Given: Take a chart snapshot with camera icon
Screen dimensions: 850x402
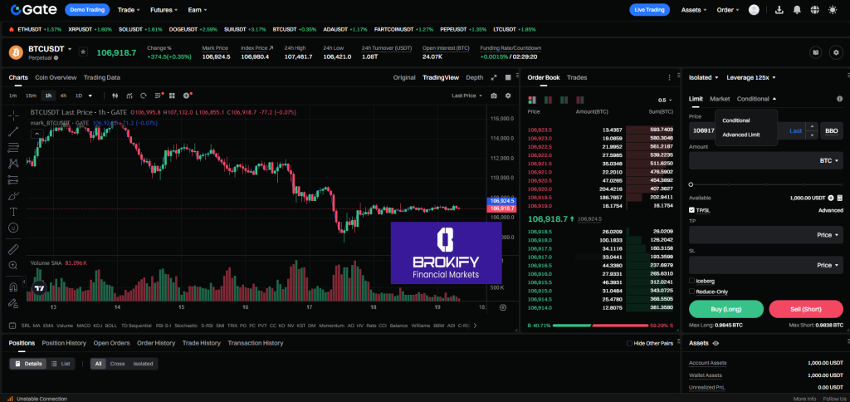Looking at the screenshot, I should (x=494, y=96).
